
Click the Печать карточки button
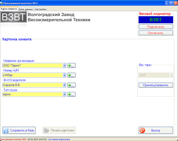59,130
